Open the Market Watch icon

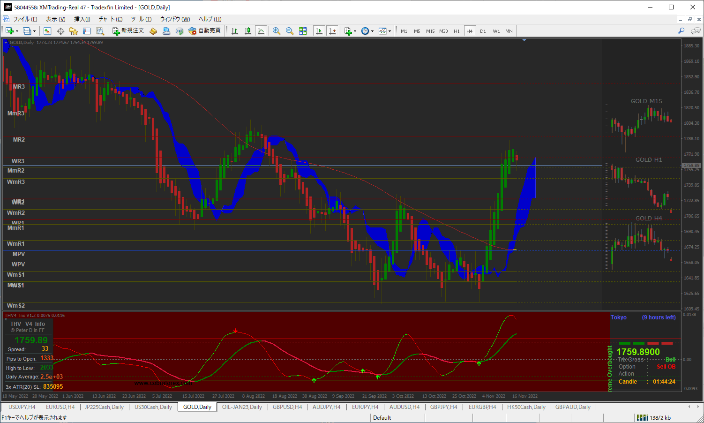click(47, 31)
